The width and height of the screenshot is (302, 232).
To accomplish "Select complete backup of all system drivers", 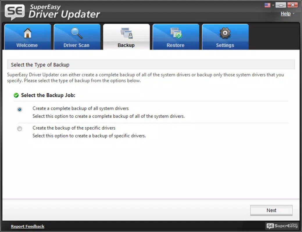I will [20, 109].
